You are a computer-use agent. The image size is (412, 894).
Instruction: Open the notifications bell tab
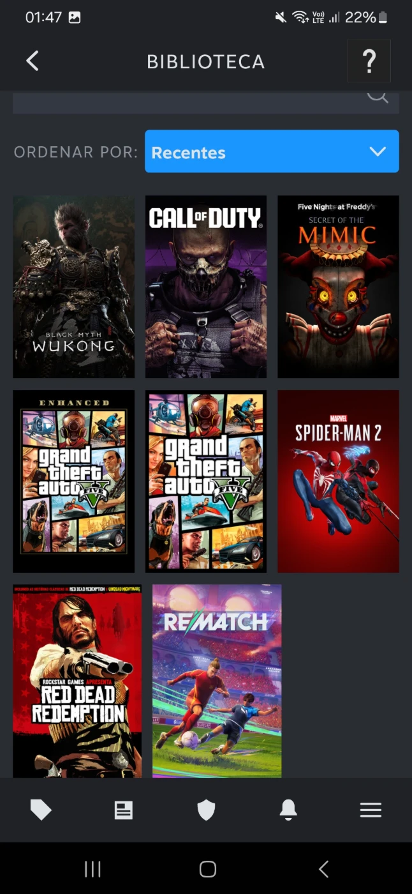[x=288, y=810]
